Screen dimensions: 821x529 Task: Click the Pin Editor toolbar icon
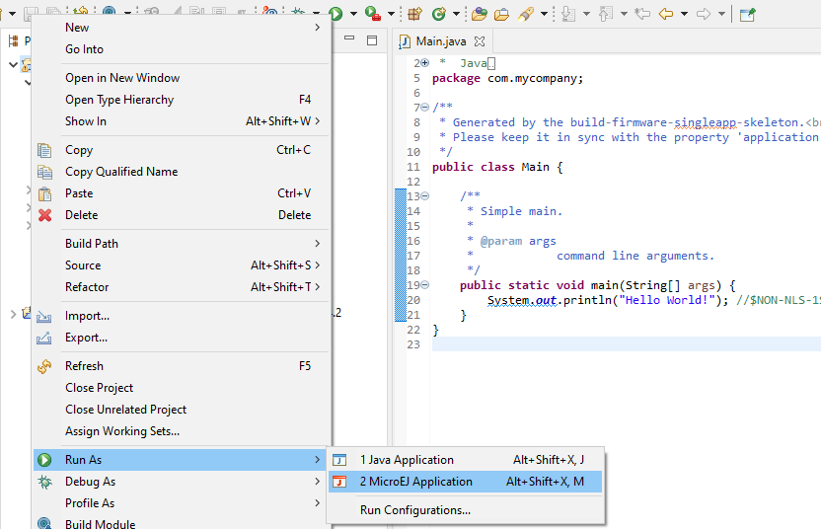pos(747,14)
